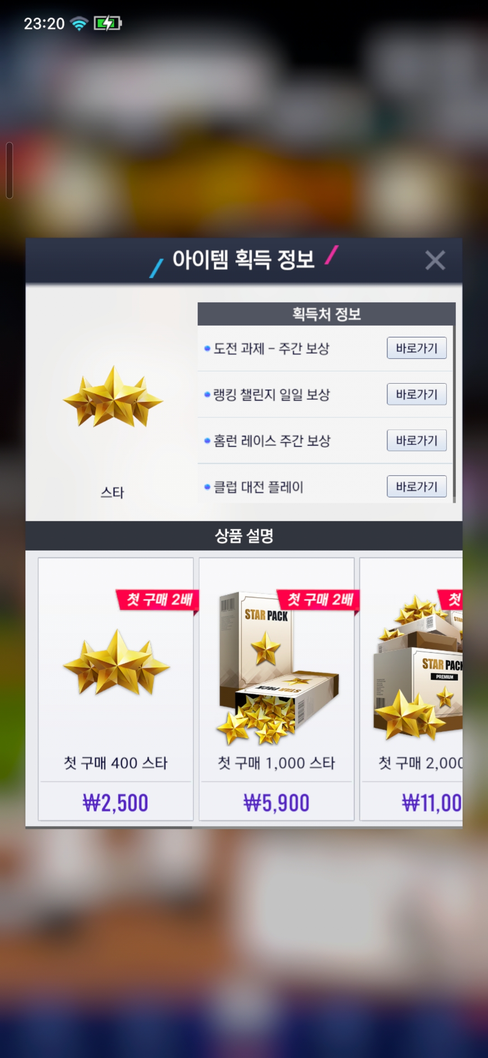Close the 아이템 획득 정보 dialog
The image size is (488, 1058).
point(435,260)
